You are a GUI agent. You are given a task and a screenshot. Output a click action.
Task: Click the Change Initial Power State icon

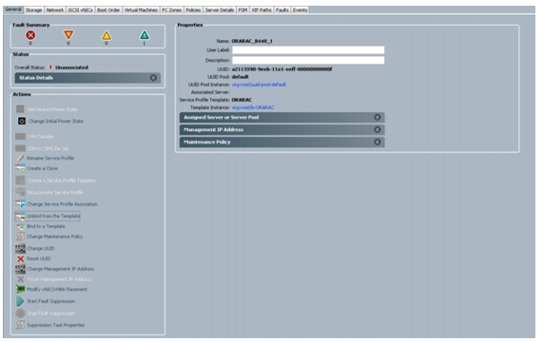(x=22, y=121)
